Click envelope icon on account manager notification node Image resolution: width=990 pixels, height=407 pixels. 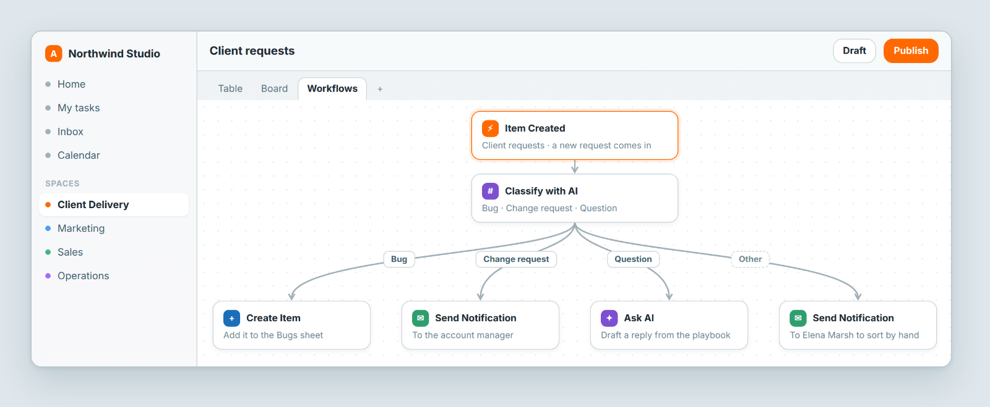pos(420,318)
